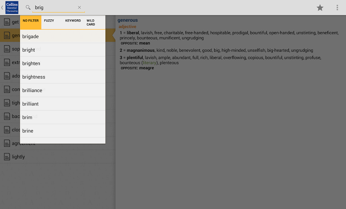Follow the 'magnanimous' synonym link
346x209 pixels.
pyautogui.click(x=141, y=51)
